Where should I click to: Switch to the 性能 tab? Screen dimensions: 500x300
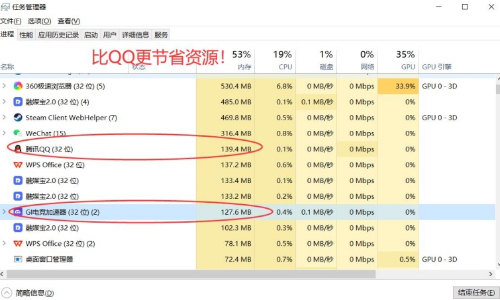click(26, 34)
